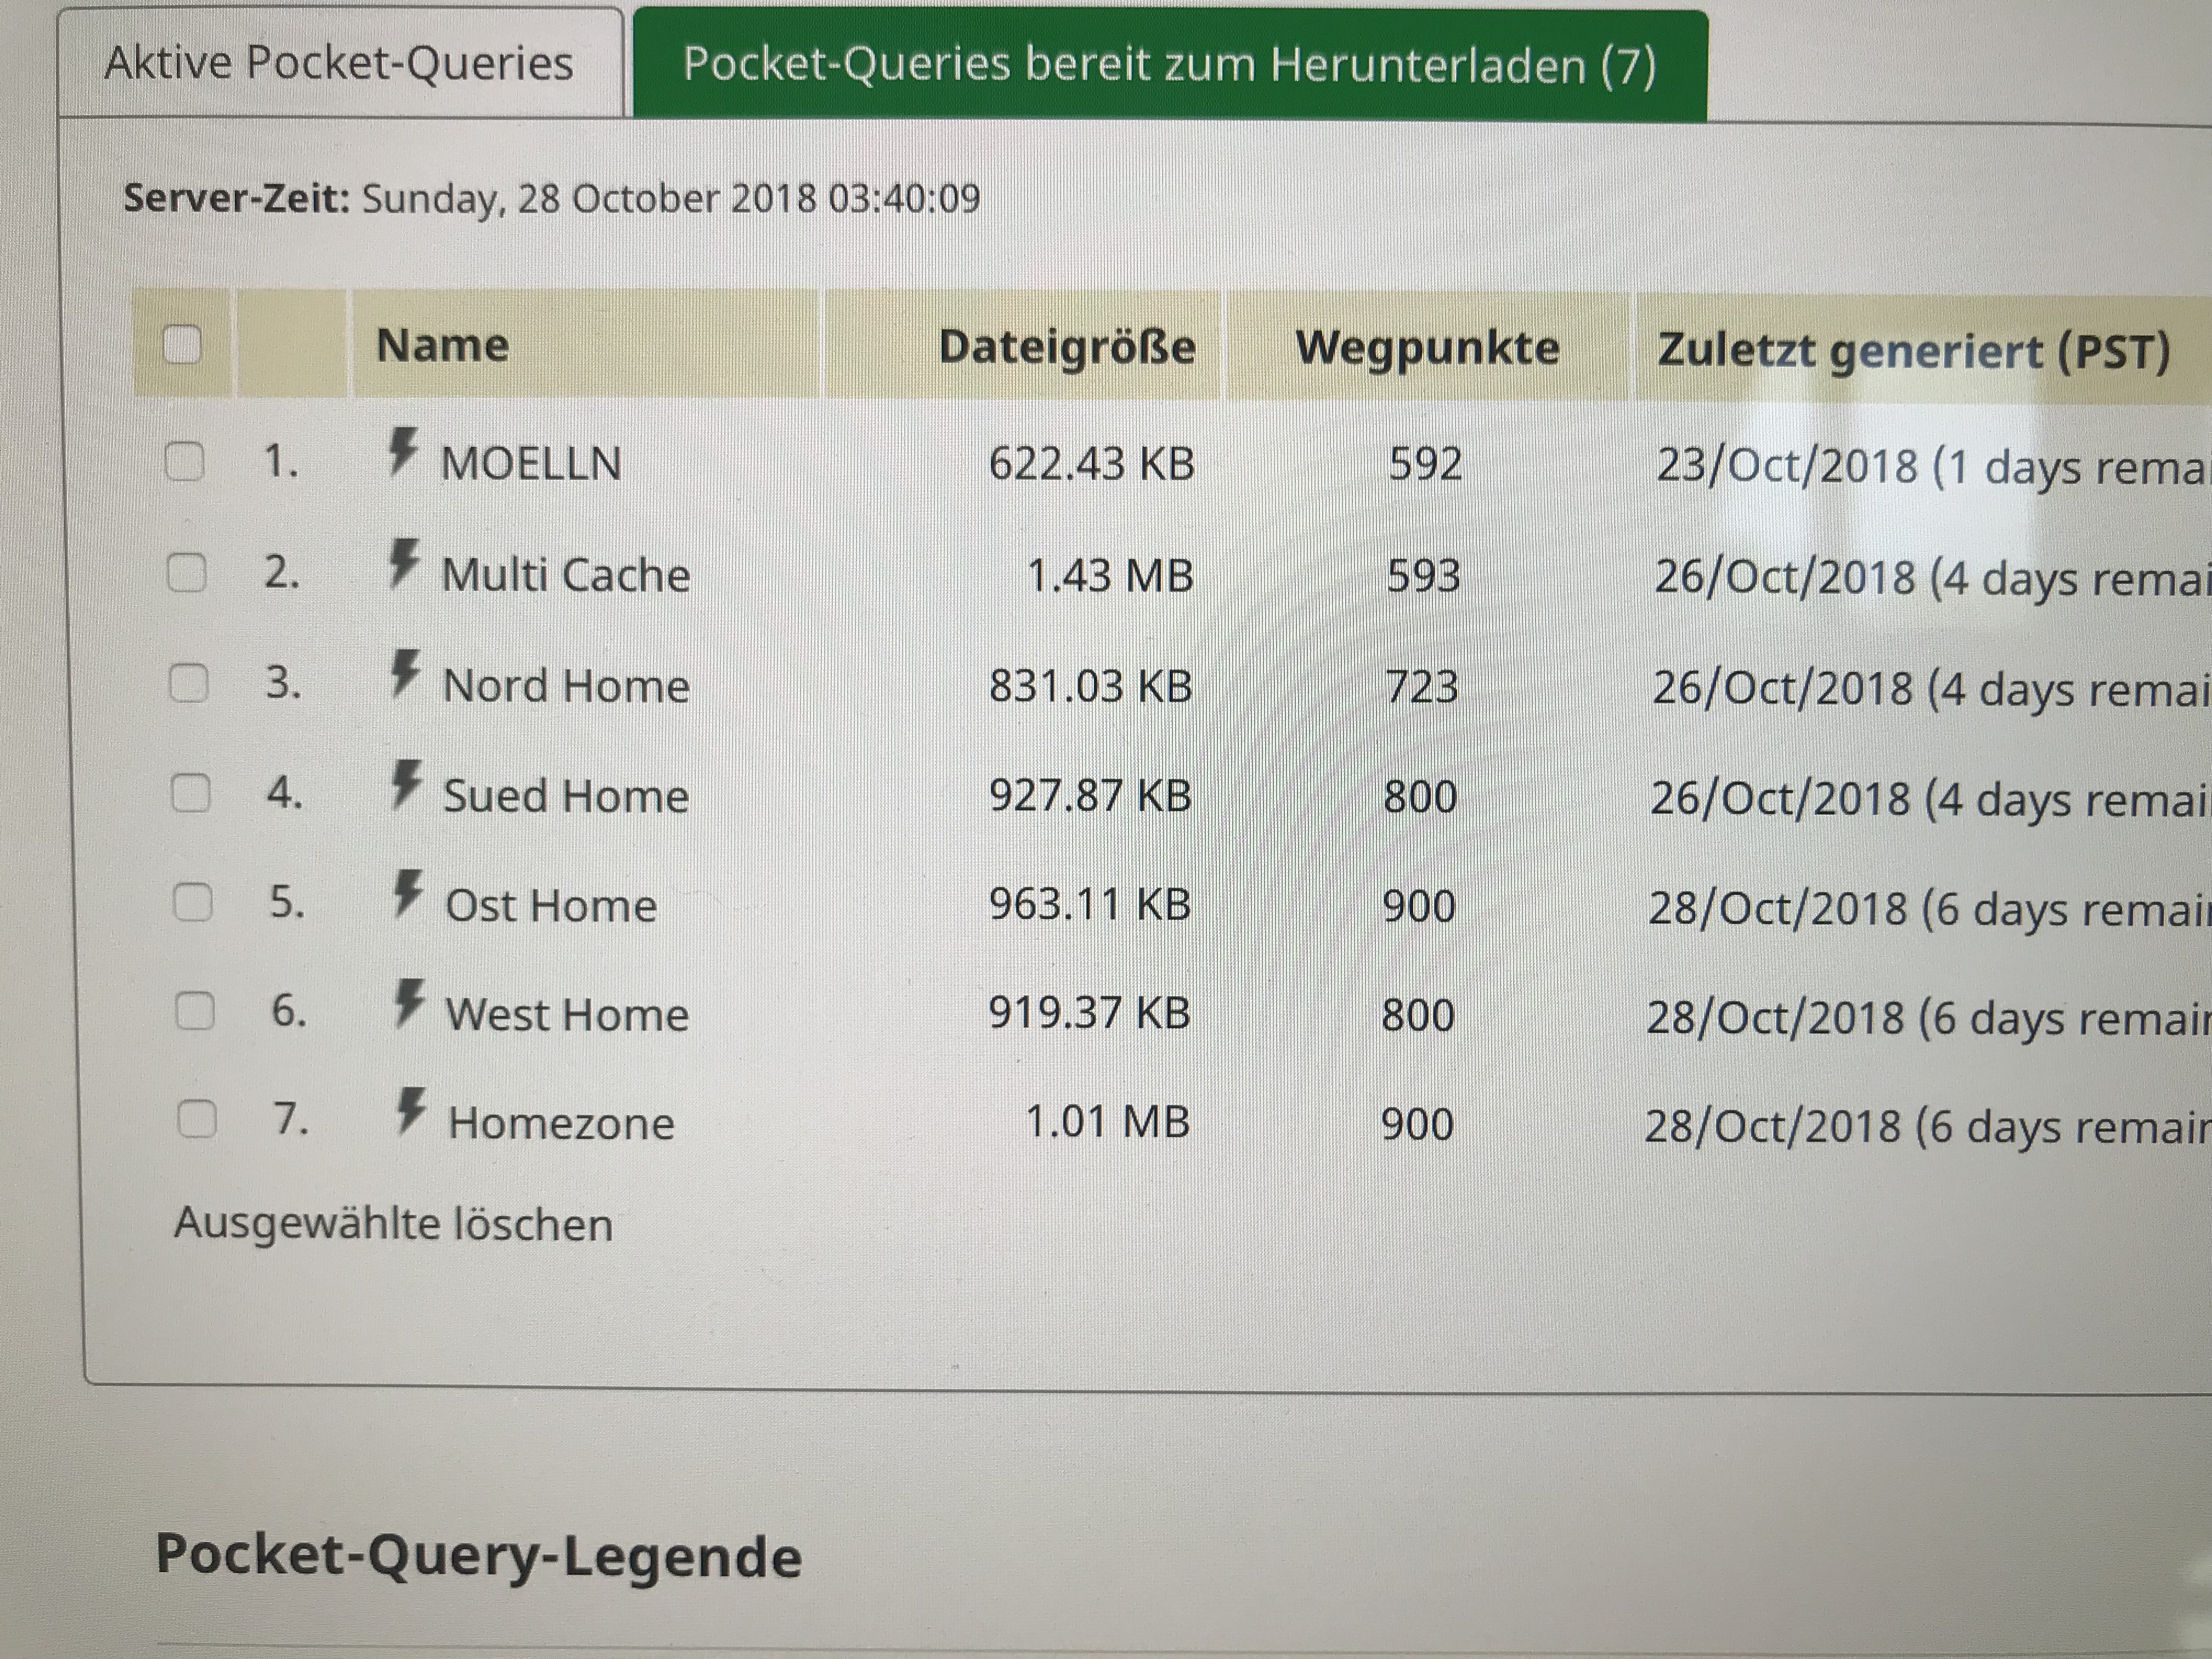Download the Multi Cache pocket query
The image size is (2212, 1659).
coord(566,575)
